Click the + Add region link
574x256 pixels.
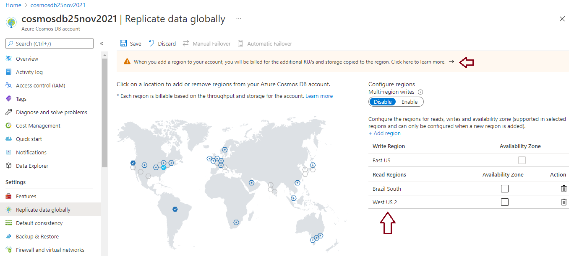pos(384,133)
